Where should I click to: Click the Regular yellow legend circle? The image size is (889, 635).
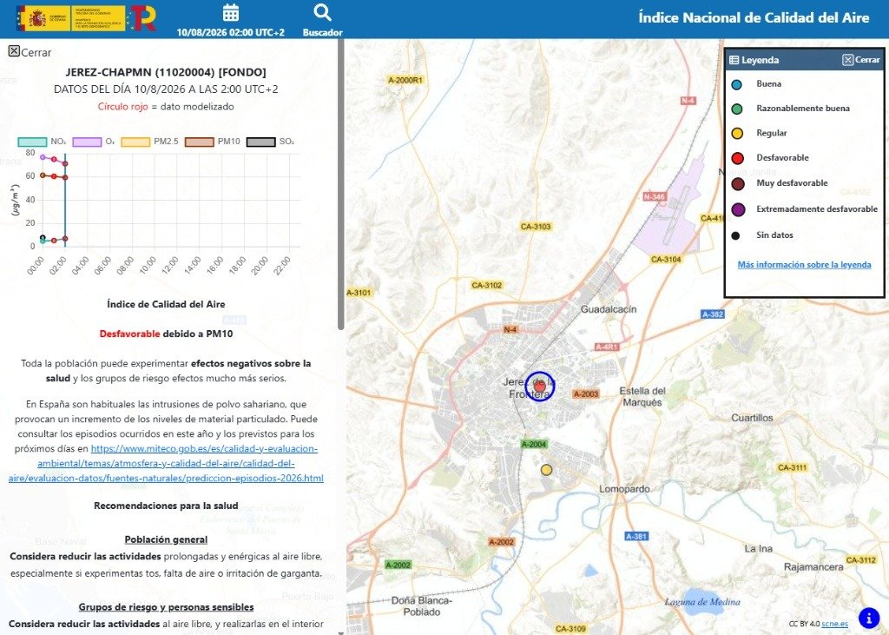point(736,134)
